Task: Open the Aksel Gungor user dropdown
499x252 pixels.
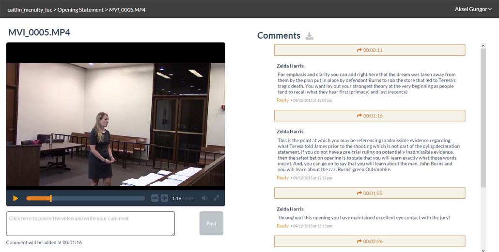Action: (473, 9)
